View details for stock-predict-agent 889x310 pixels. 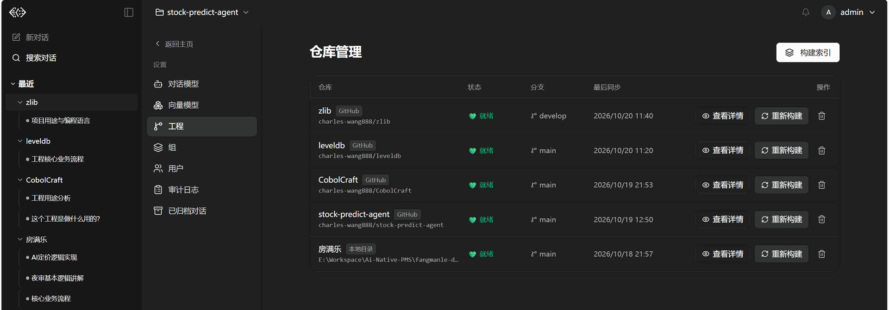(722, 219)
